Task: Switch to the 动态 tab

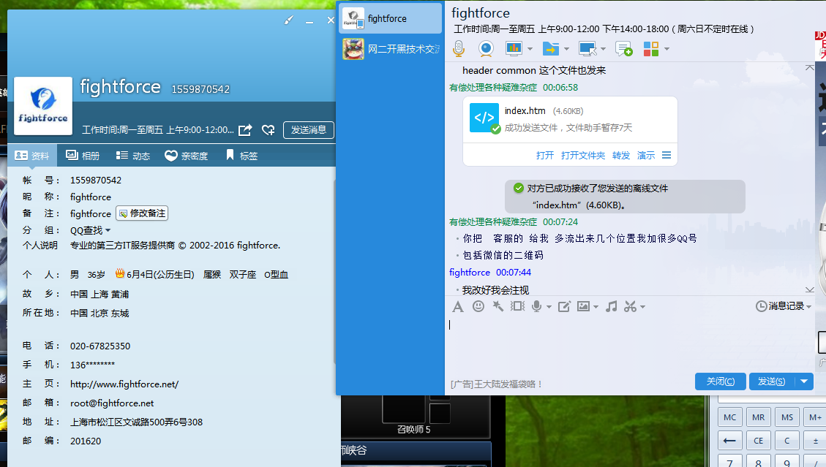Action: click(x=133, y=156)
